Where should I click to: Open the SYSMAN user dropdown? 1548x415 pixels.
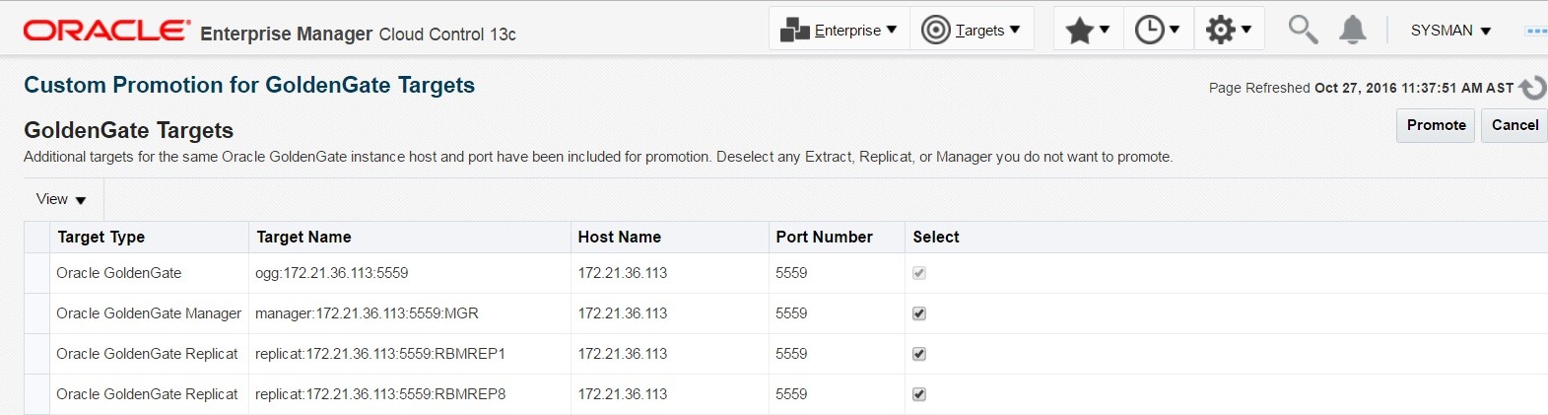click(x=1450, y=31)
